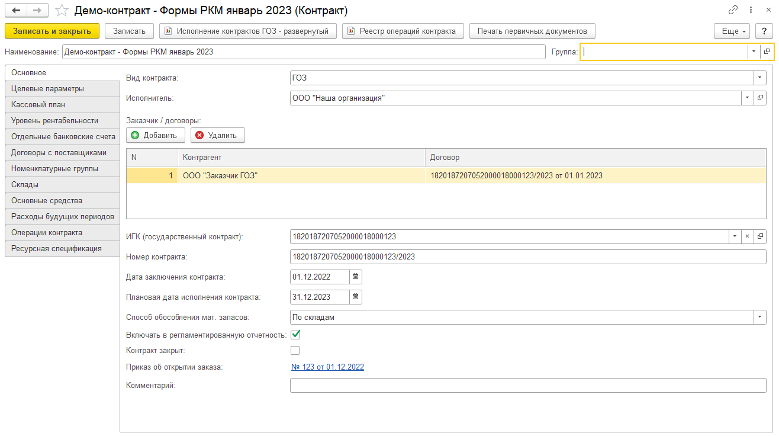Enable the Контракт закрыт checkbox
779x436 pixels.
coord(295,351)
